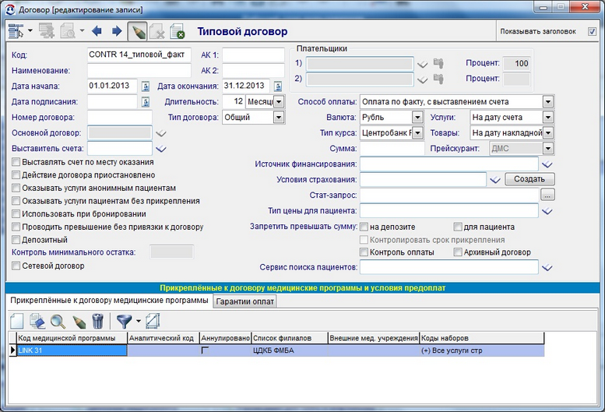The height and width of the screenshot is (412, 605).
Task: Click the filter funnel icon
Action: (x=125, y=322)
